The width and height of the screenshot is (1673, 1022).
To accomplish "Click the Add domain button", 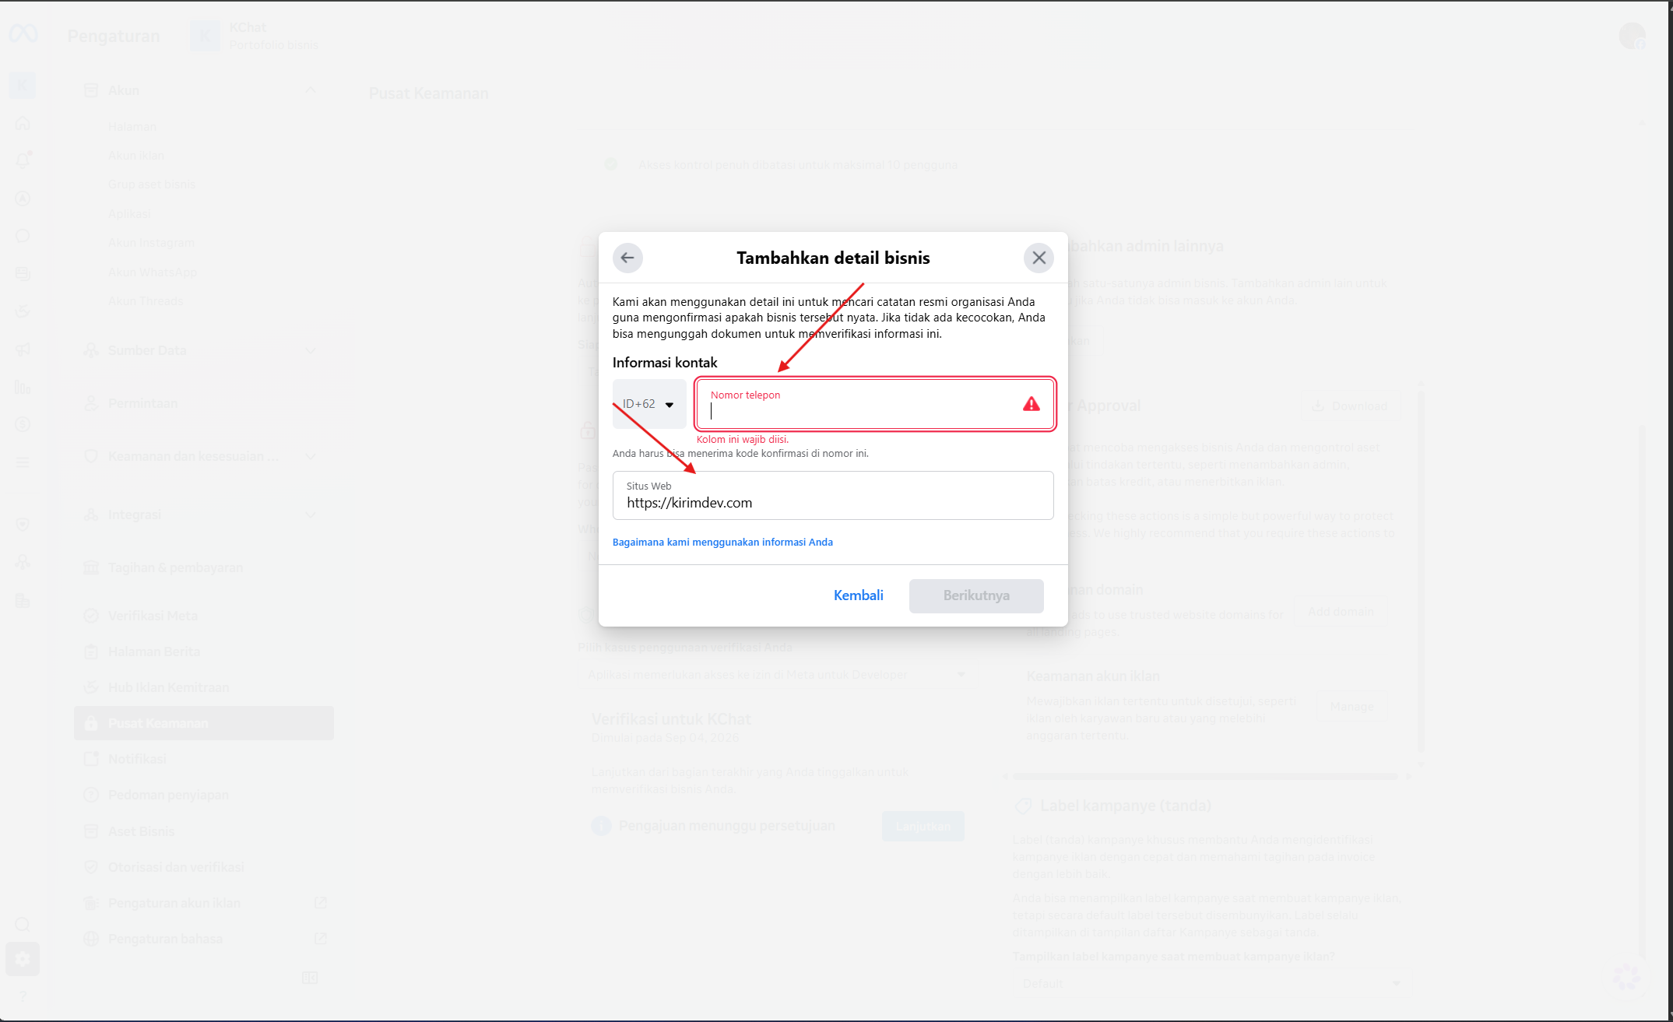I will point(1340,612).
